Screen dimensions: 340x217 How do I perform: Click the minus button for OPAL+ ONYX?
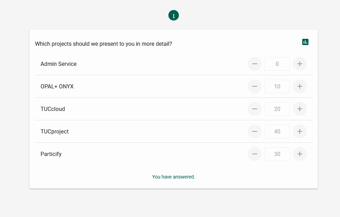[255, 86]
